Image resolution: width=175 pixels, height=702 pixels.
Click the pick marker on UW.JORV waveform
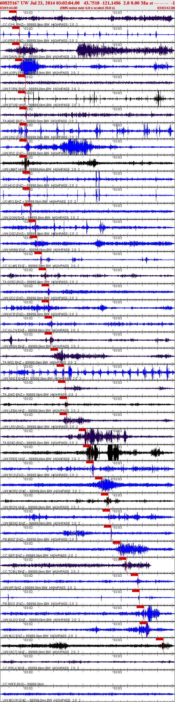[19, 60]
